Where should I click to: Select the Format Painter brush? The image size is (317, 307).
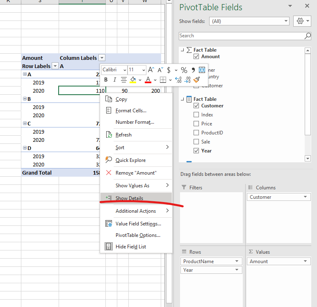[x=196, y=80]
